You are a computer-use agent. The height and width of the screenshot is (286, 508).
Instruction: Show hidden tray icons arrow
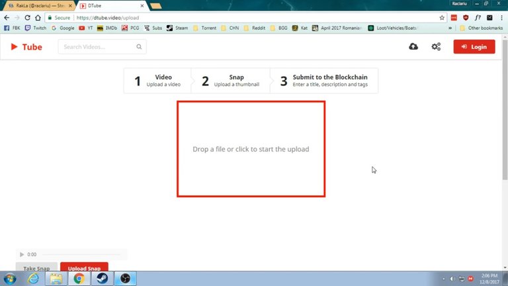pyautogui.click(x=444, y=279)
